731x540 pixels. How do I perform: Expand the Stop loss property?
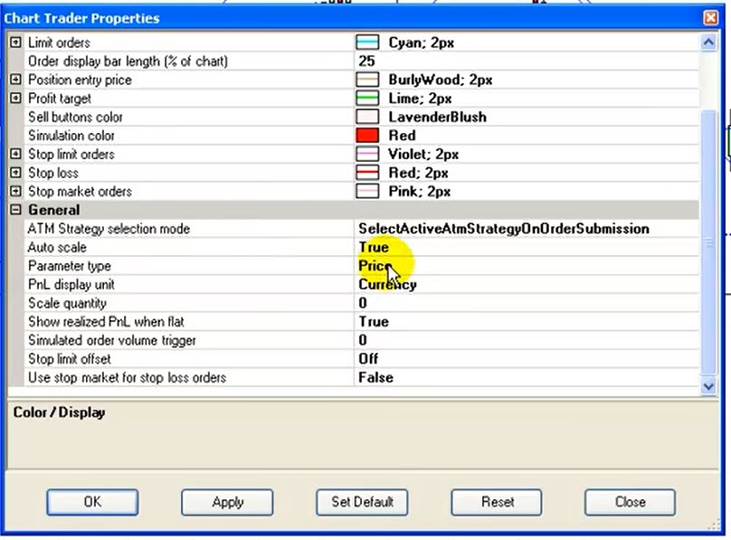tap(15, 173)
